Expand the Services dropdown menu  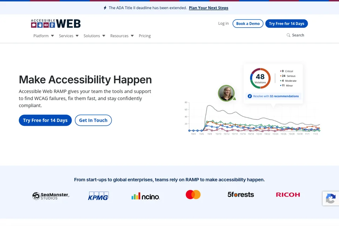(x=69, y=36)
